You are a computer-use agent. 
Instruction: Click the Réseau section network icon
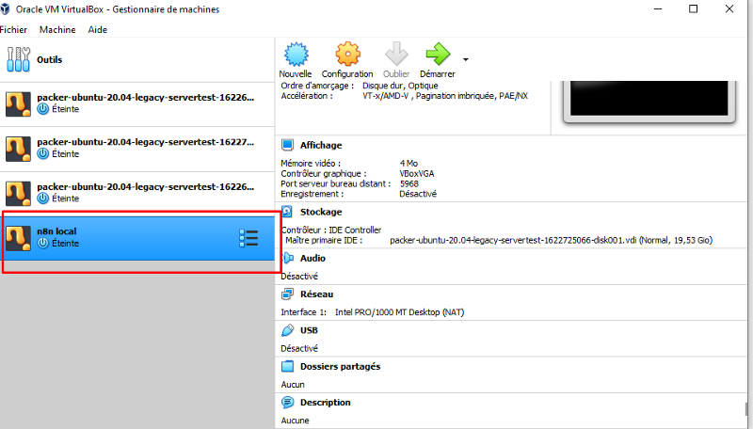click(x=288, y=294)
